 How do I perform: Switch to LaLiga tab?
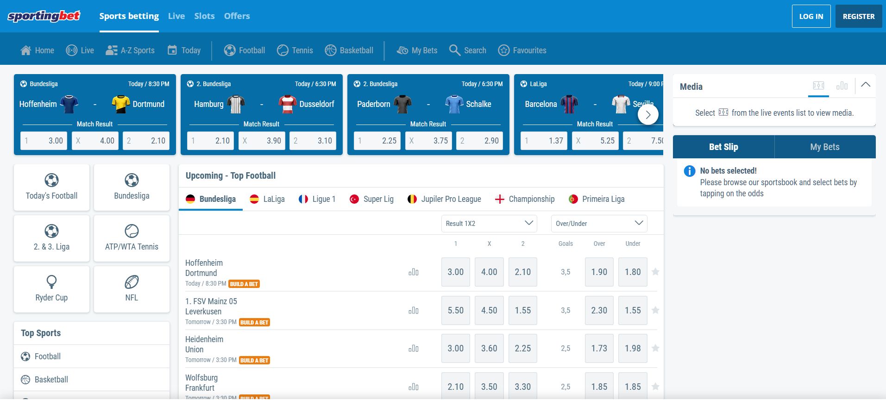(x=267, y=199)
